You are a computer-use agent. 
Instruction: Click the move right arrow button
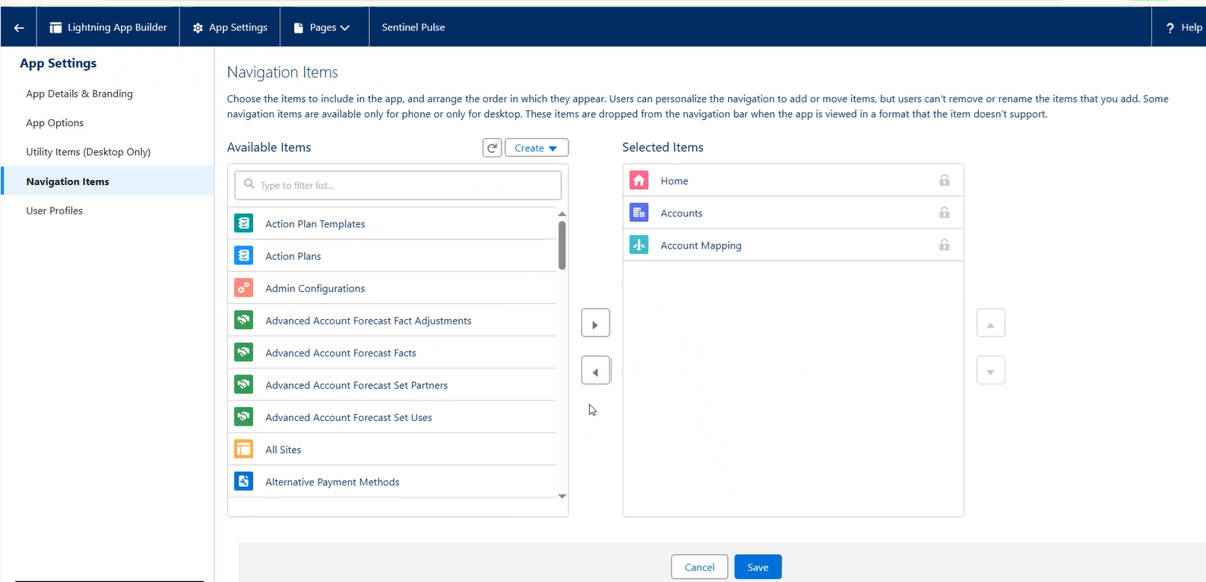(595, 324)
